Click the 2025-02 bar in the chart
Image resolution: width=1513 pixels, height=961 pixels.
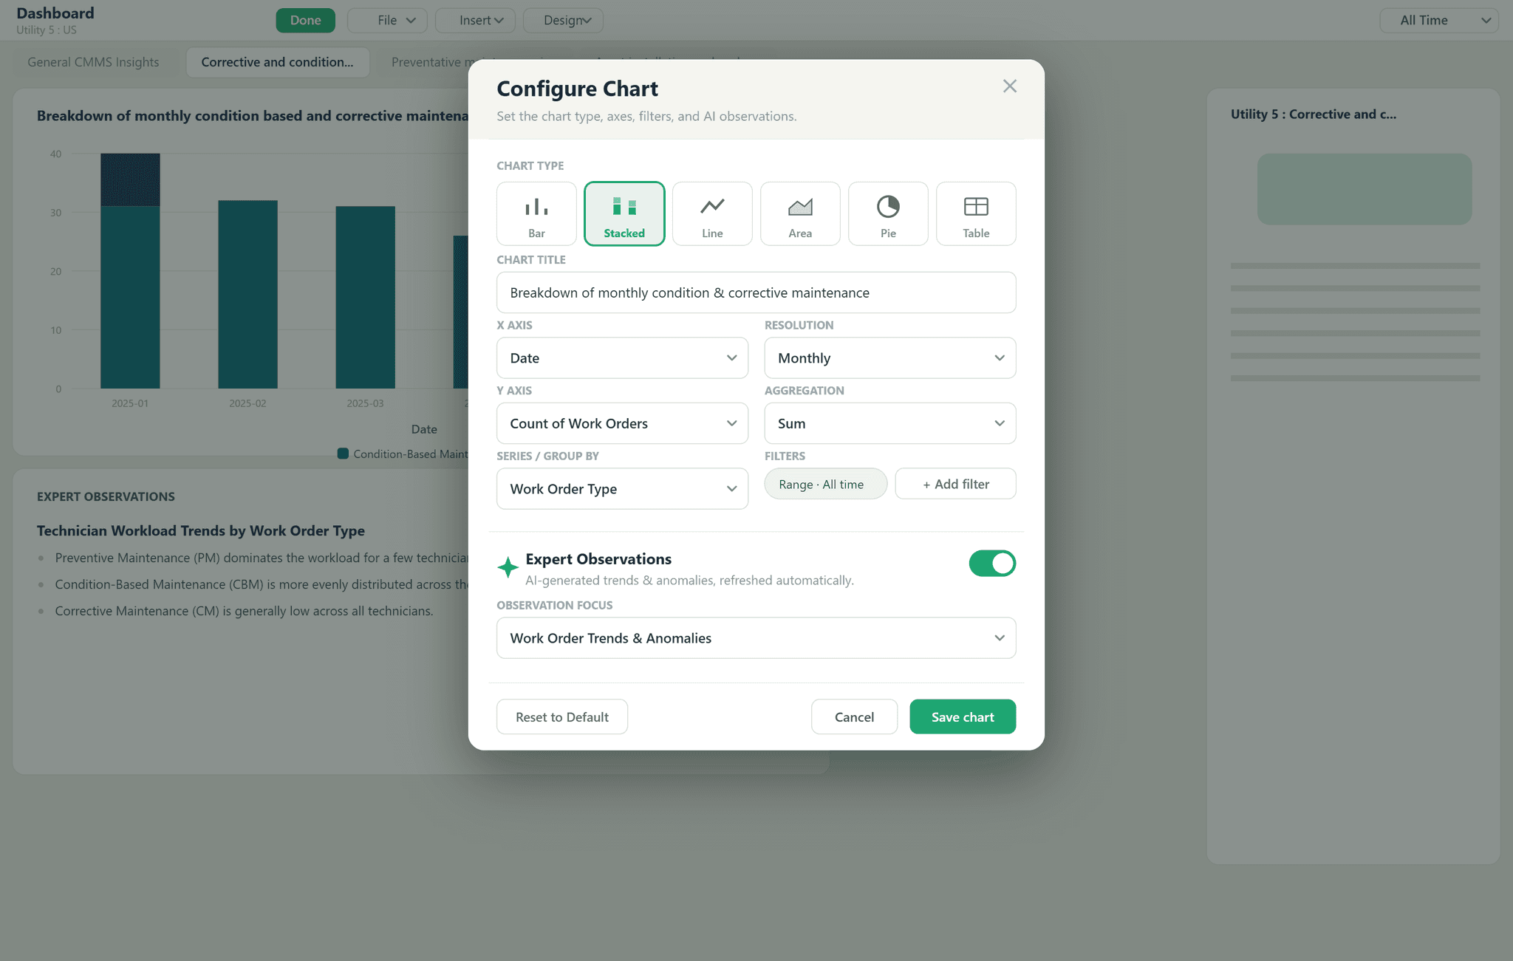coord(247,295)
